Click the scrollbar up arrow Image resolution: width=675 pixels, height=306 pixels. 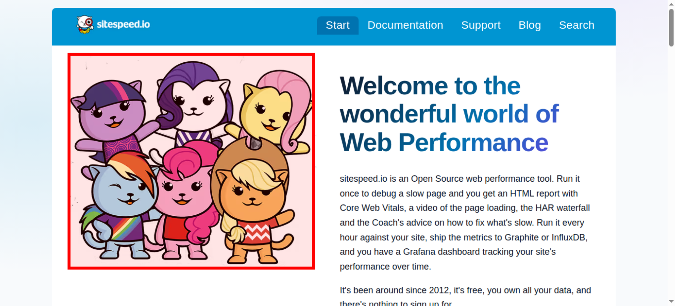[671, 4]
